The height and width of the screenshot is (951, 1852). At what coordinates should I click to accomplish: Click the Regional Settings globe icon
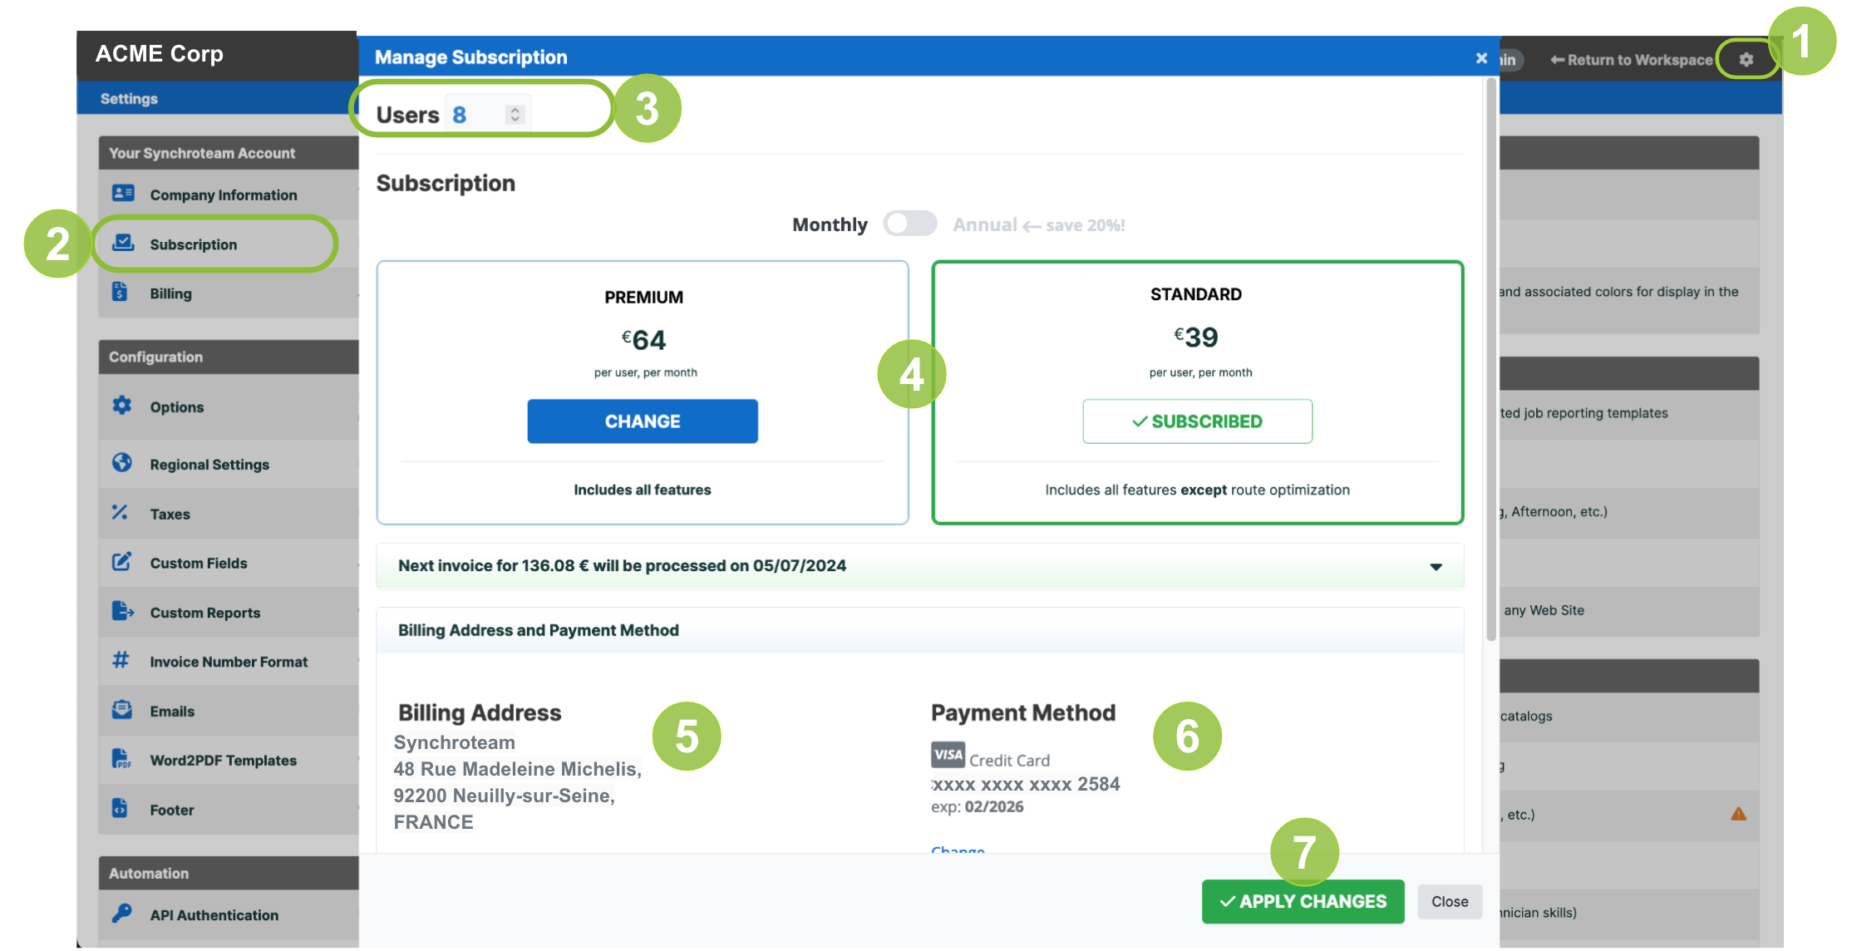point(122,463)
